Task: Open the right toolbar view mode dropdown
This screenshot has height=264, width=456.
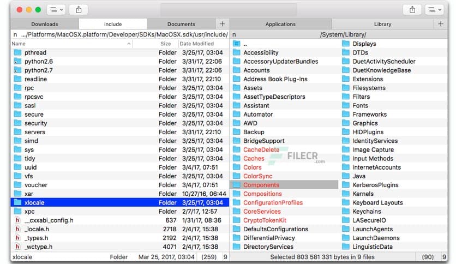Action: click(435, 10)
